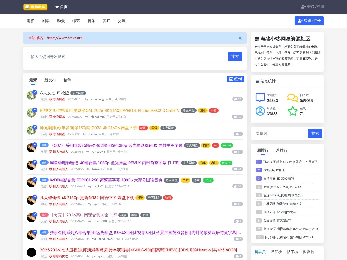Viewport: 347px width, 260px height.
Task: Click the 国漫 tag on 斩神之凡尘神域
Action: (x=203, y=110)
